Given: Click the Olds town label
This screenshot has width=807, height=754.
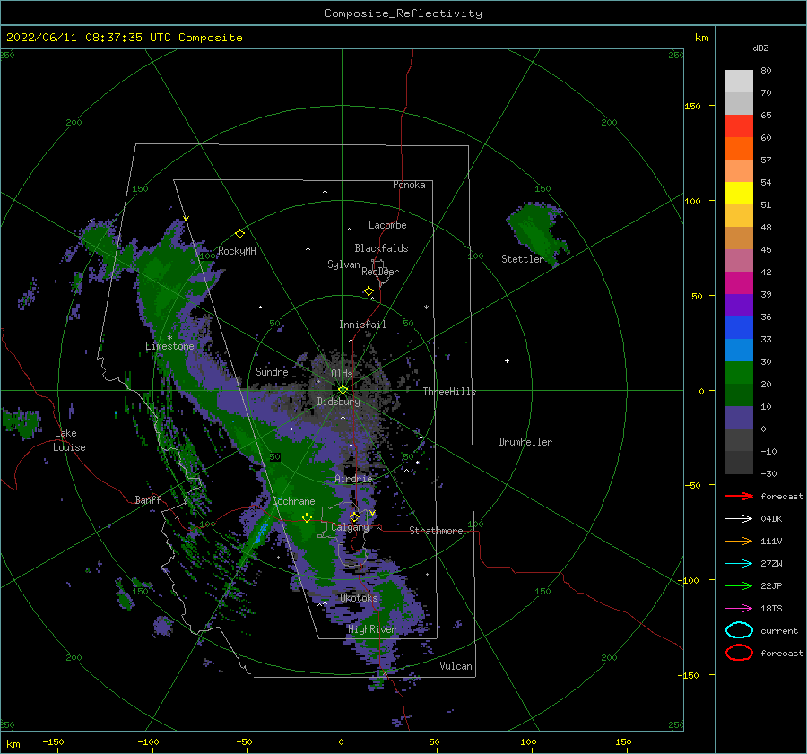Looking at the screenshot, I should point(342,374).
